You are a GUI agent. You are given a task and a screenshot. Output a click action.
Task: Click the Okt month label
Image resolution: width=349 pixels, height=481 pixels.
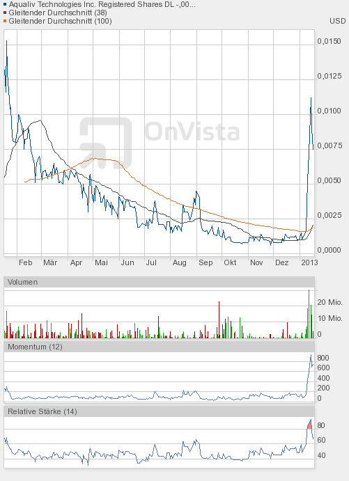point(230,262)
